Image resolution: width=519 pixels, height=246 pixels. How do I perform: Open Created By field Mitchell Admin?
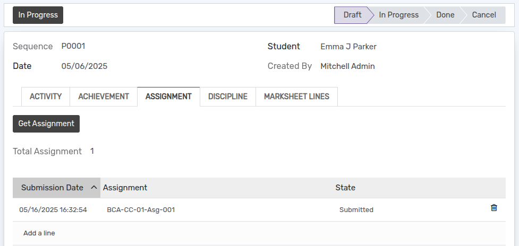click(347, 66)
